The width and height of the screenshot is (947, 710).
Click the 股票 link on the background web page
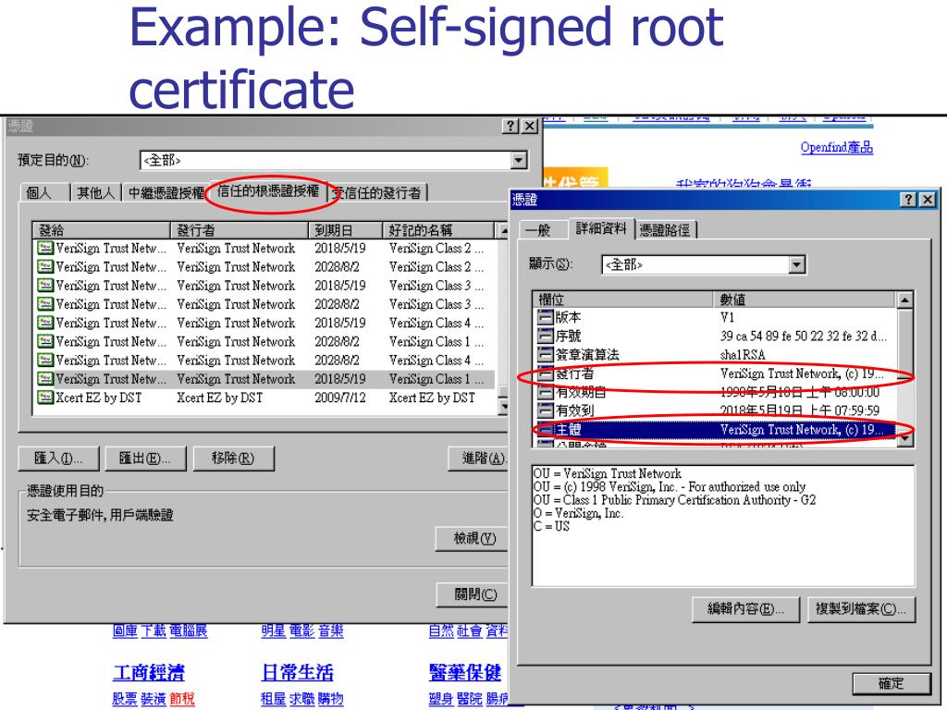click(x=125, y=699)
